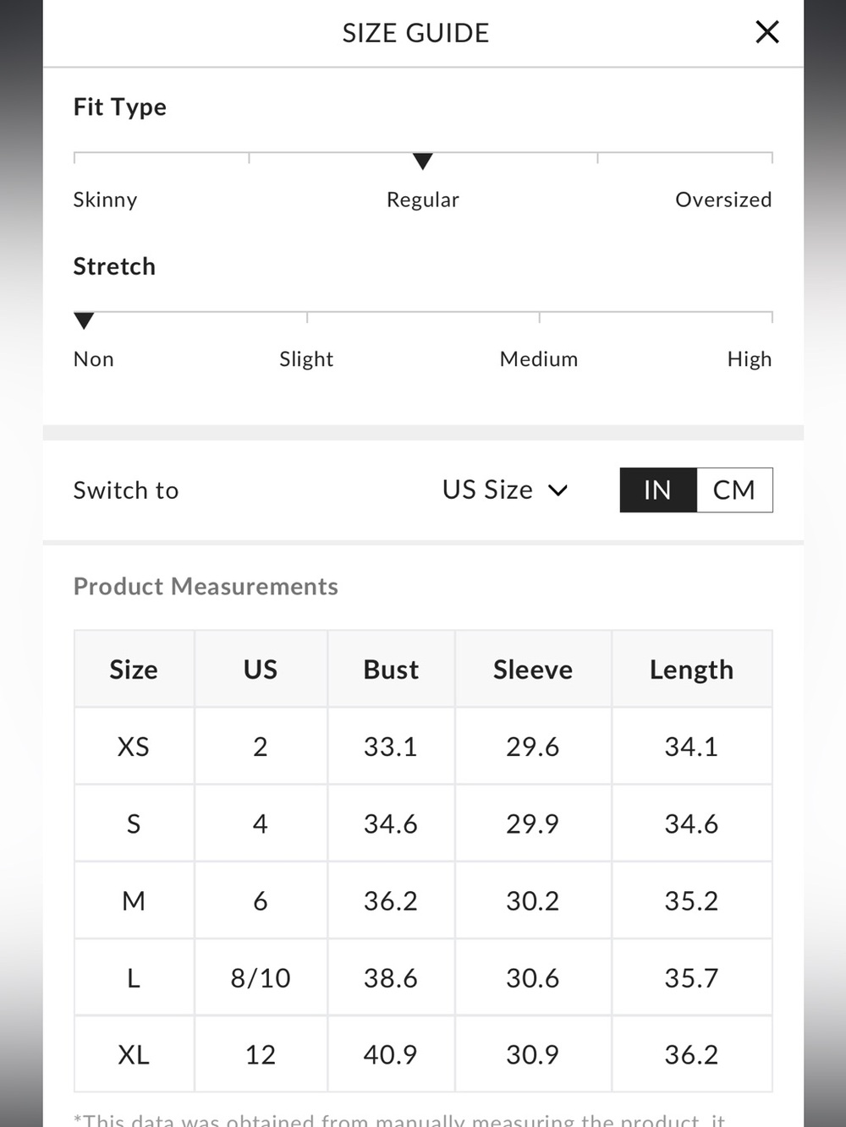Switch measurements to CM

pyautogui.click(x=734, y=490)
